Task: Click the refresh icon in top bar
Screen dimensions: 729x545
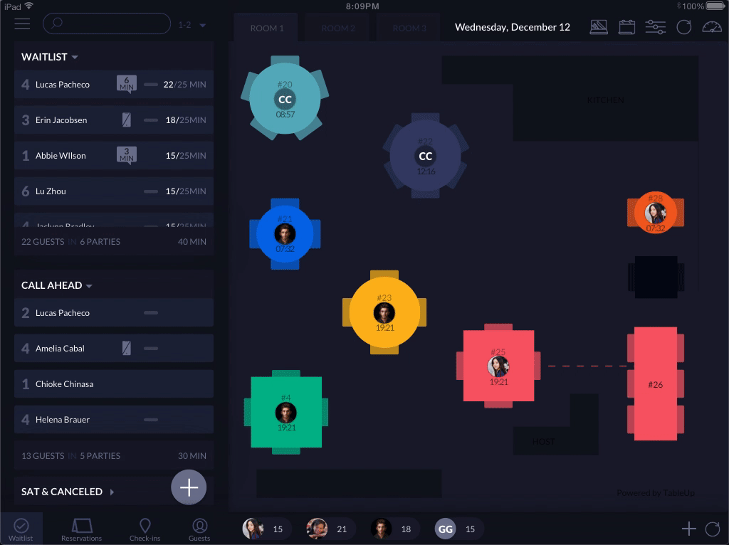Action: click(683, 27)
